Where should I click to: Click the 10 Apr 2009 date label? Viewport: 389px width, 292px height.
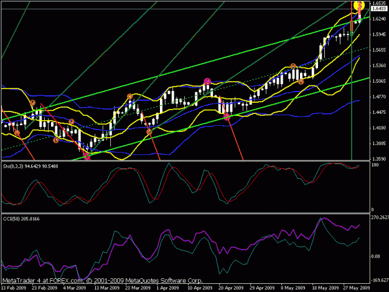click(x=200, y=288)
